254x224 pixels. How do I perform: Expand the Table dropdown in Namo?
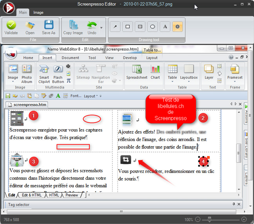[172, 81]
